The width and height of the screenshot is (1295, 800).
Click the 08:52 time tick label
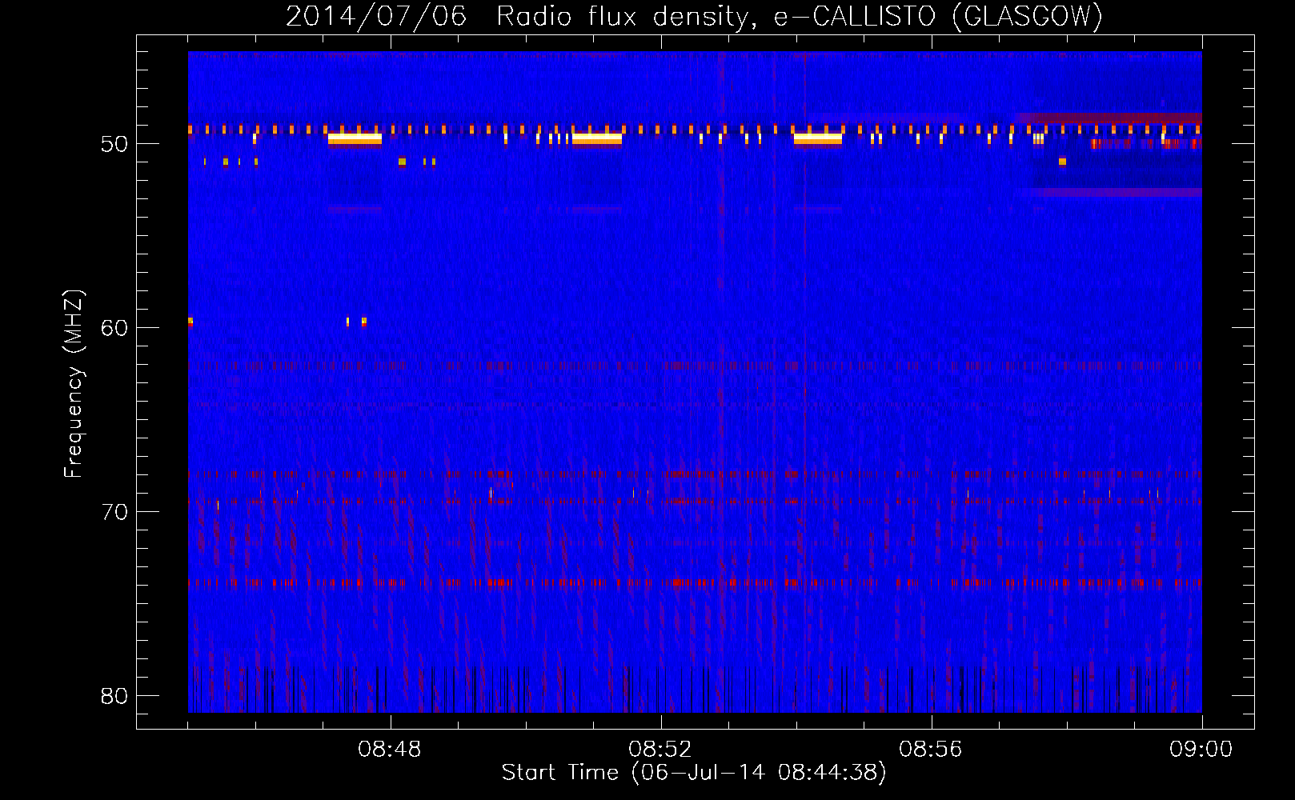point(660,750)
